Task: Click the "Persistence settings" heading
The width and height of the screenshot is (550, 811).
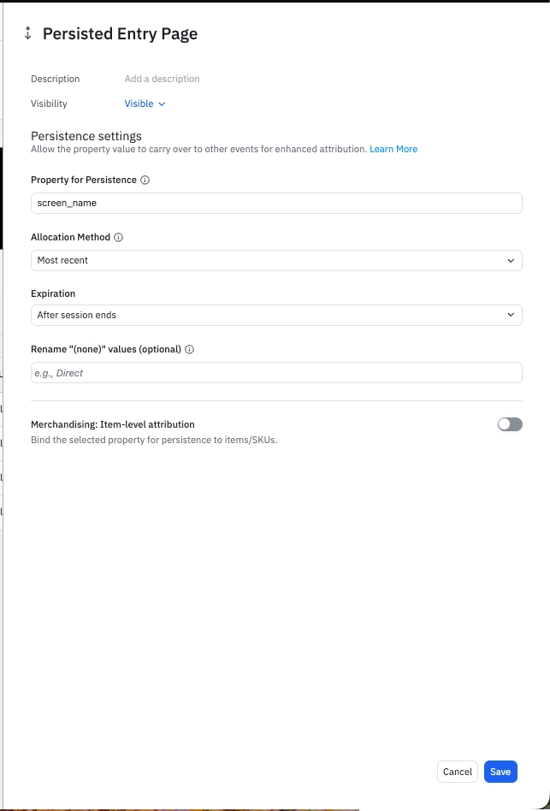Action: pos(86,136)
